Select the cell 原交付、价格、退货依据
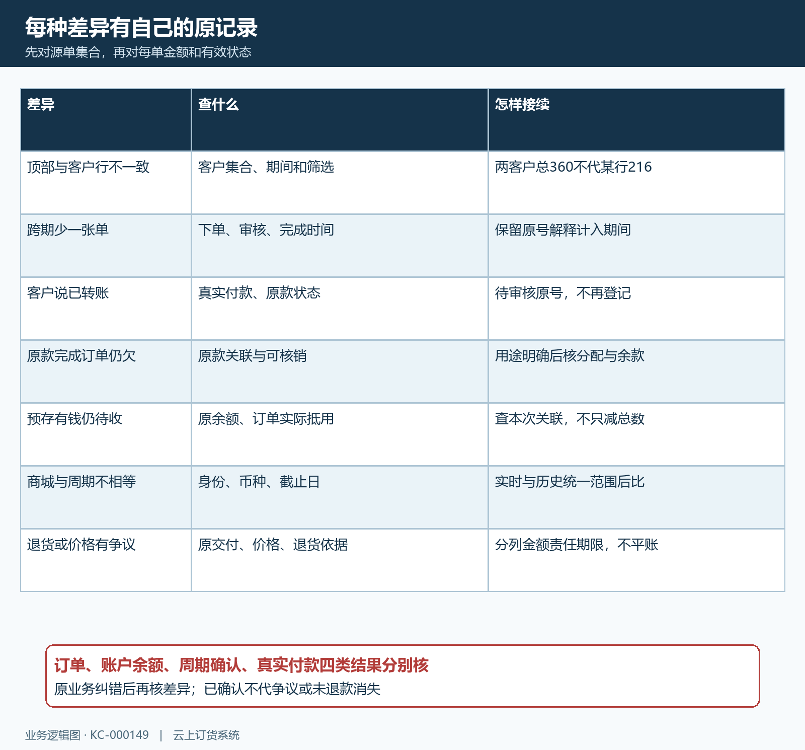The height and width of the screenshot is (750, 805). click(340, 560)
